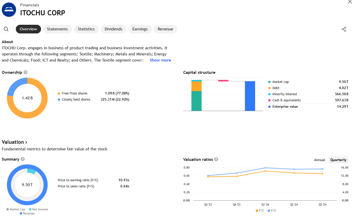Viewport: 354px width, 218px height.
Task: Switch to the Statements tab
Action: tap(57, 29)
